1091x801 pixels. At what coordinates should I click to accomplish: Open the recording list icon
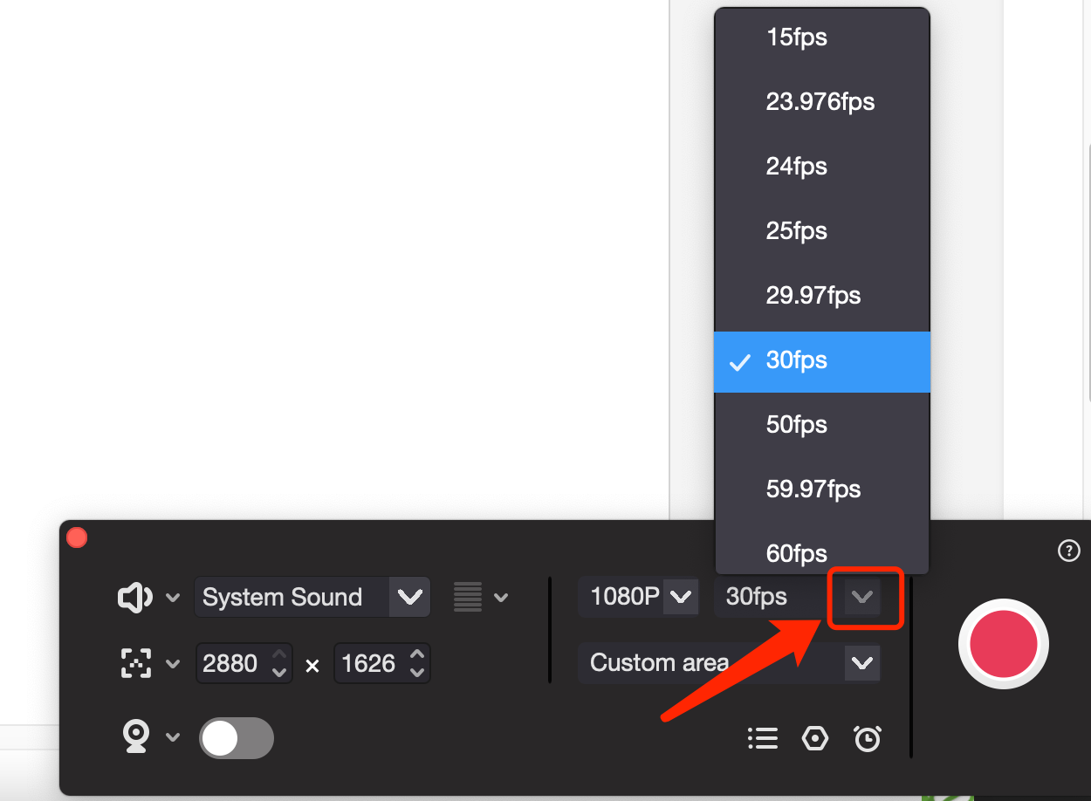(x=763, y=739)
